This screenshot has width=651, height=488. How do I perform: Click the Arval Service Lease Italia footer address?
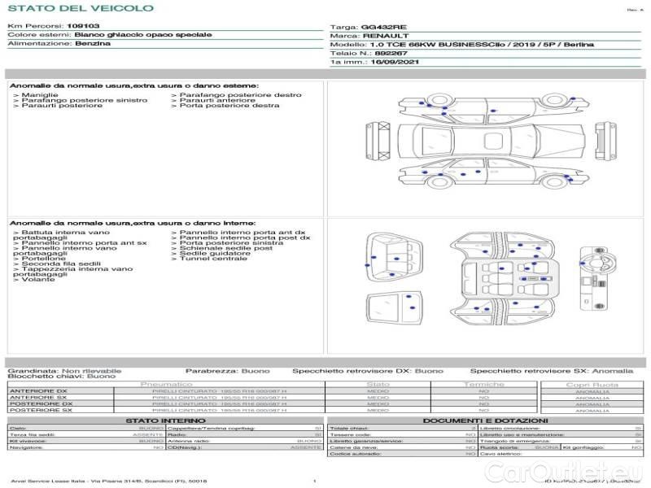[108, 481]
